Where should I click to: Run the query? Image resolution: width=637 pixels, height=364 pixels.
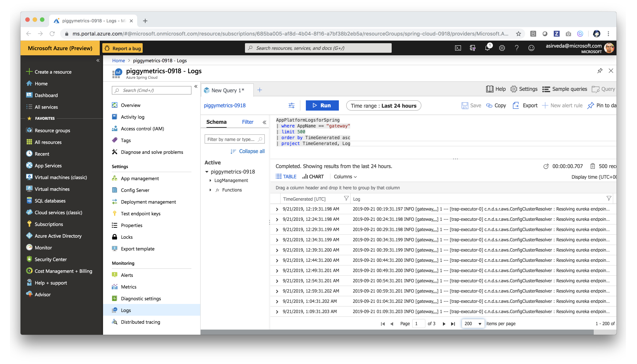(322, 105)
